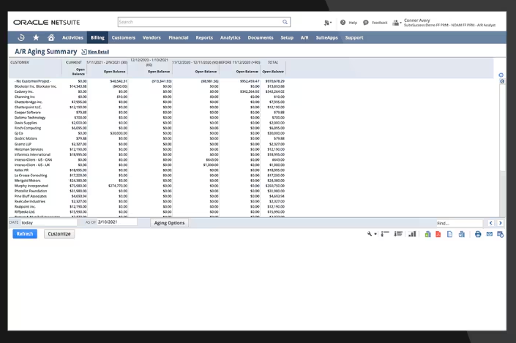Click the Feedback text link
This screenshot has height=343, width=516.
(x=379, y=23)
